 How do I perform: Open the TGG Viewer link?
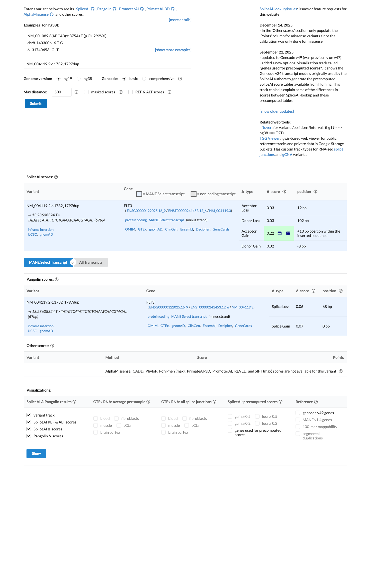point(270,138)
